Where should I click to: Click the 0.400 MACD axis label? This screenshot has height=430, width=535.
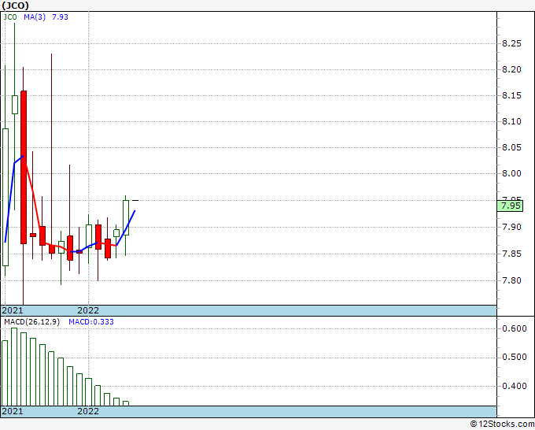coord(515,386)
